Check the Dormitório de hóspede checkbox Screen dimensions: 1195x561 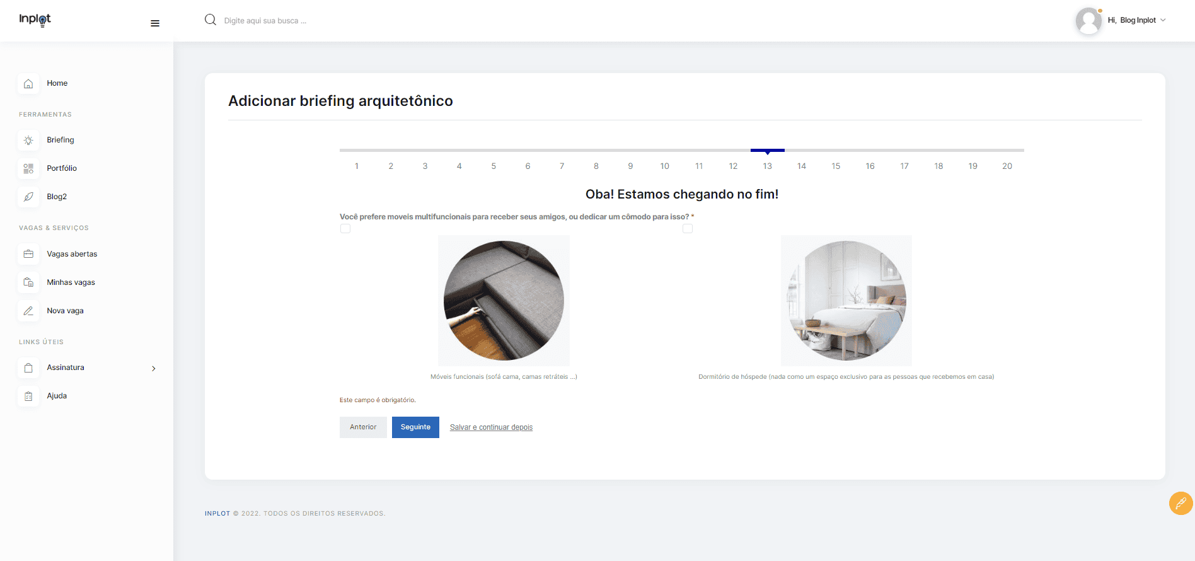coord(688,228)
